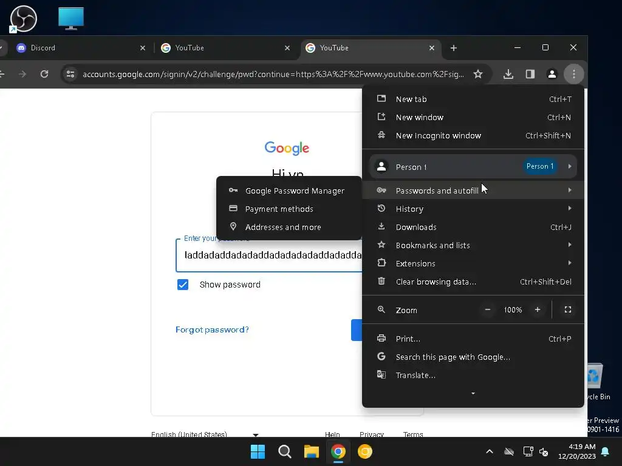Expand the Person 1 profile submenu arrow

570,166
